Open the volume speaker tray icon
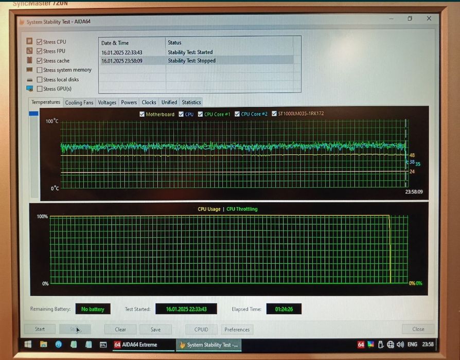 400,345
